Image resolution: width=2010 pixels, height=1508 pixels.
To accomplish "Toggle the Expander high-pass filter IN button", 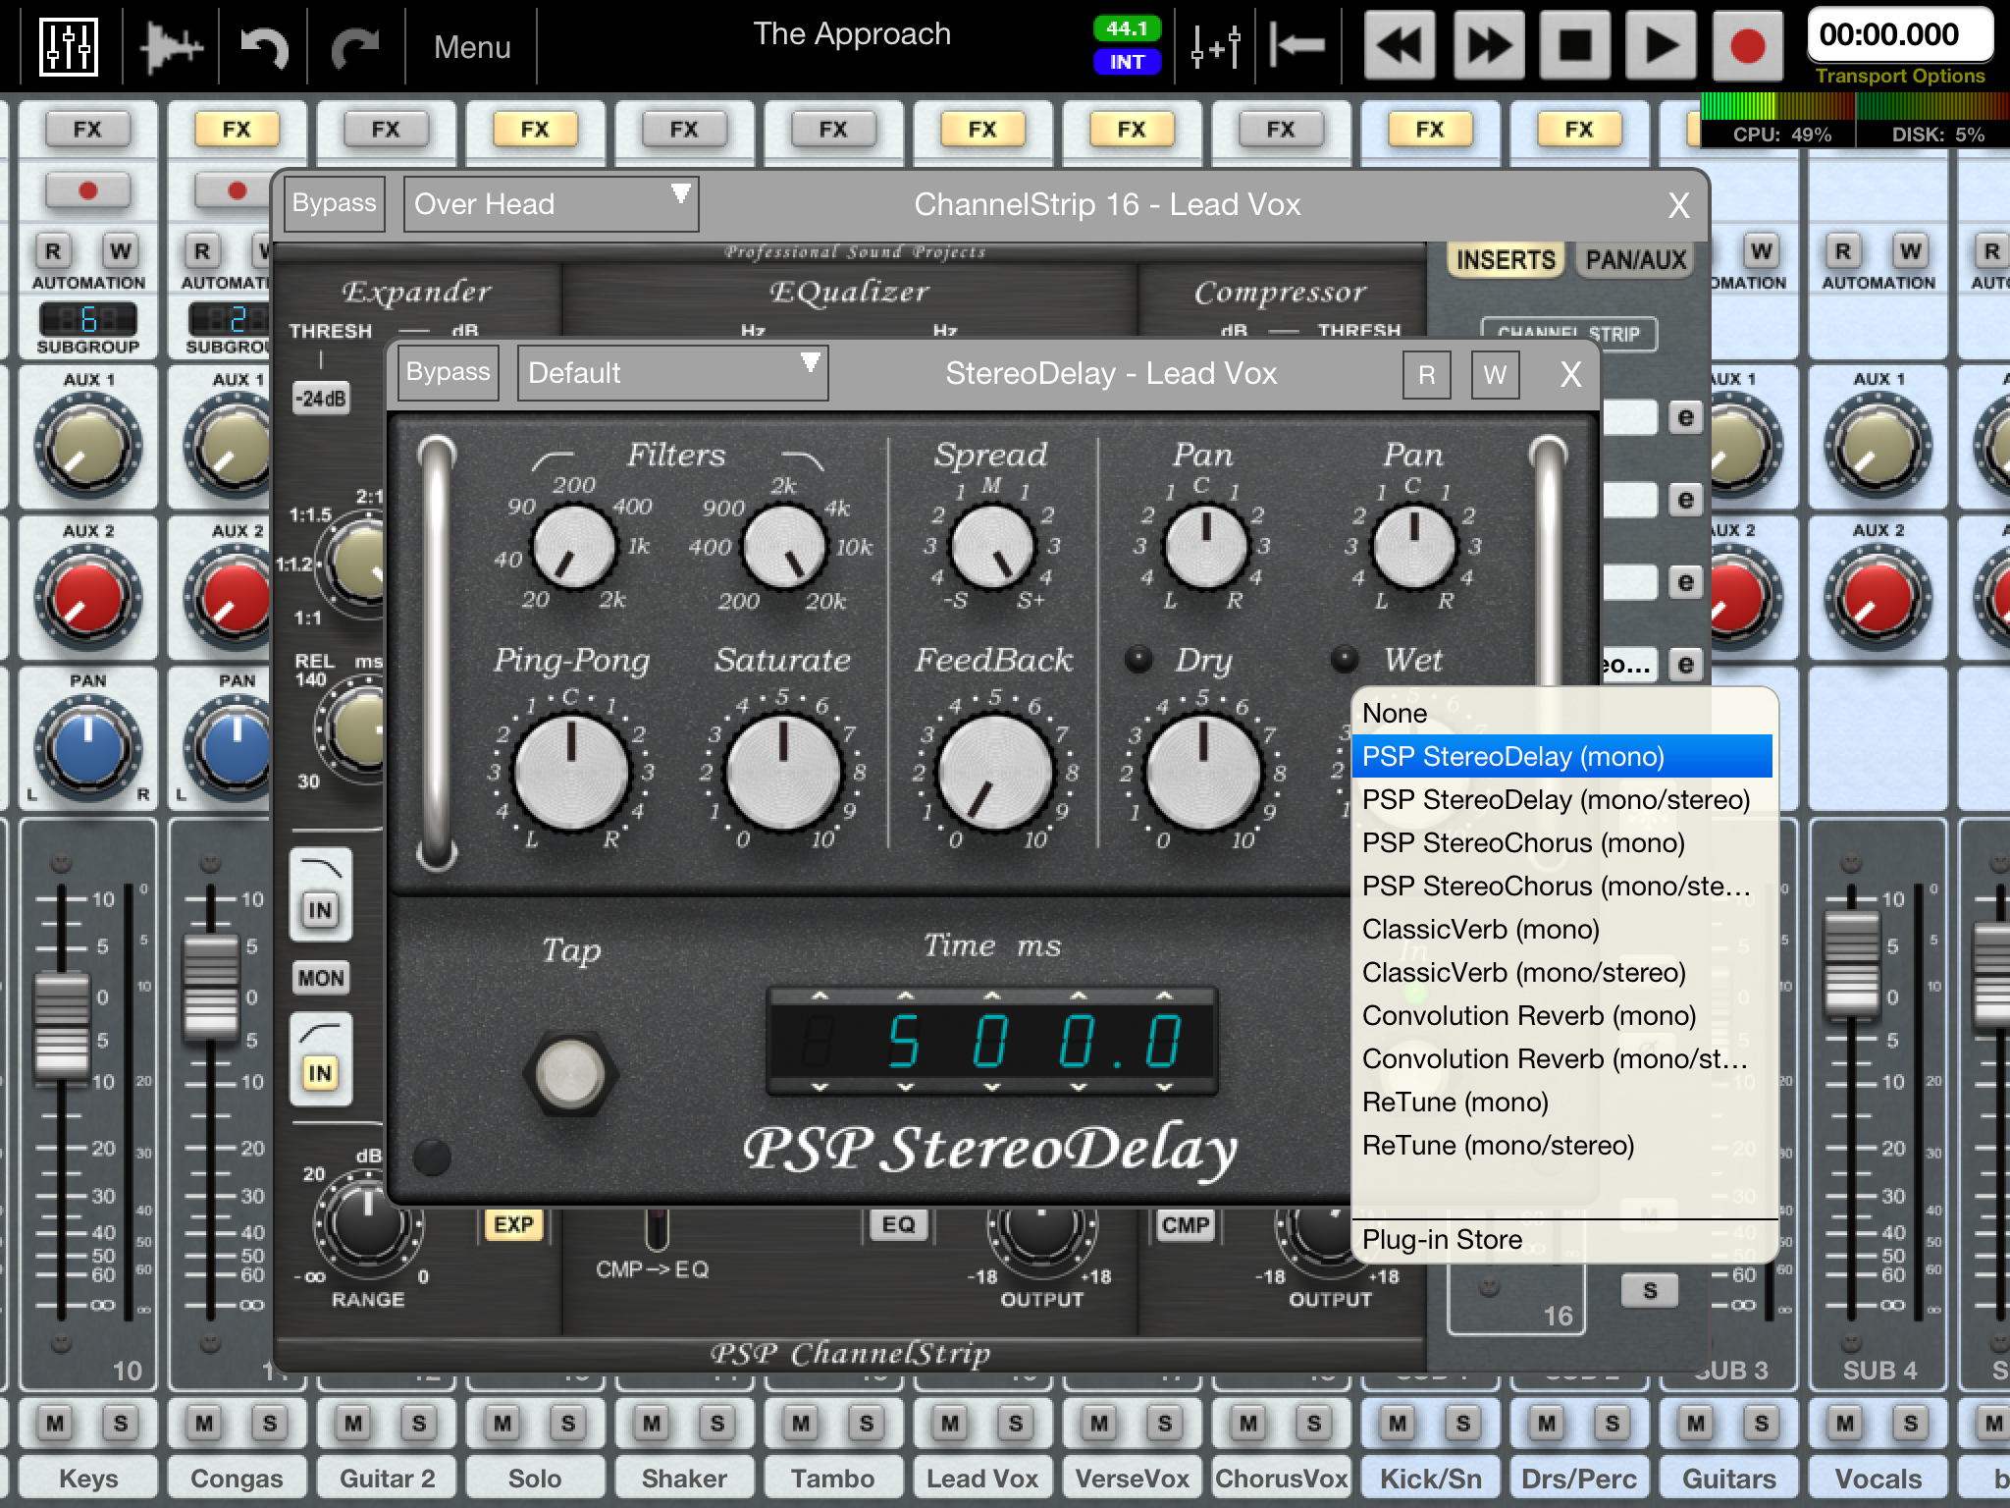I will tap(321, 1072).
